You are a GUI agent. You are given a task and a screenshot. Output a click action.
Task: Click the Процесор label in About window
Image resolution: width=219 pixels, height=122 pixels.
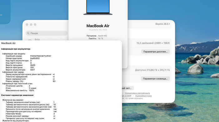pos(91,36)
